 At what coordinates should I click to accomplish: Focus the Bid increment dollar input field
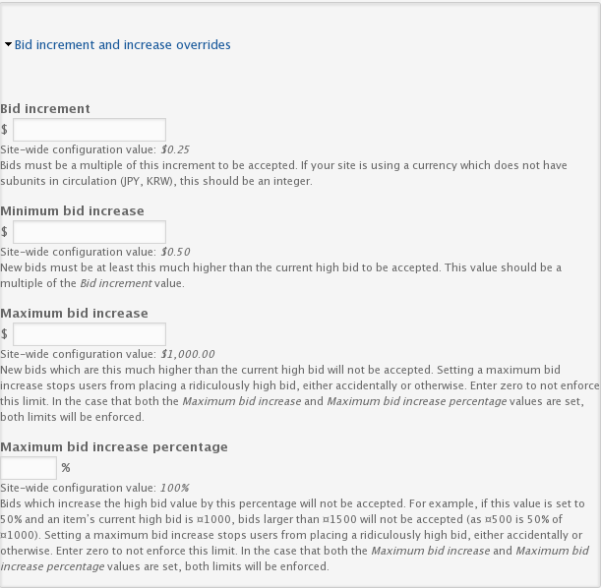pyautogui.click(x=90, y=130)
